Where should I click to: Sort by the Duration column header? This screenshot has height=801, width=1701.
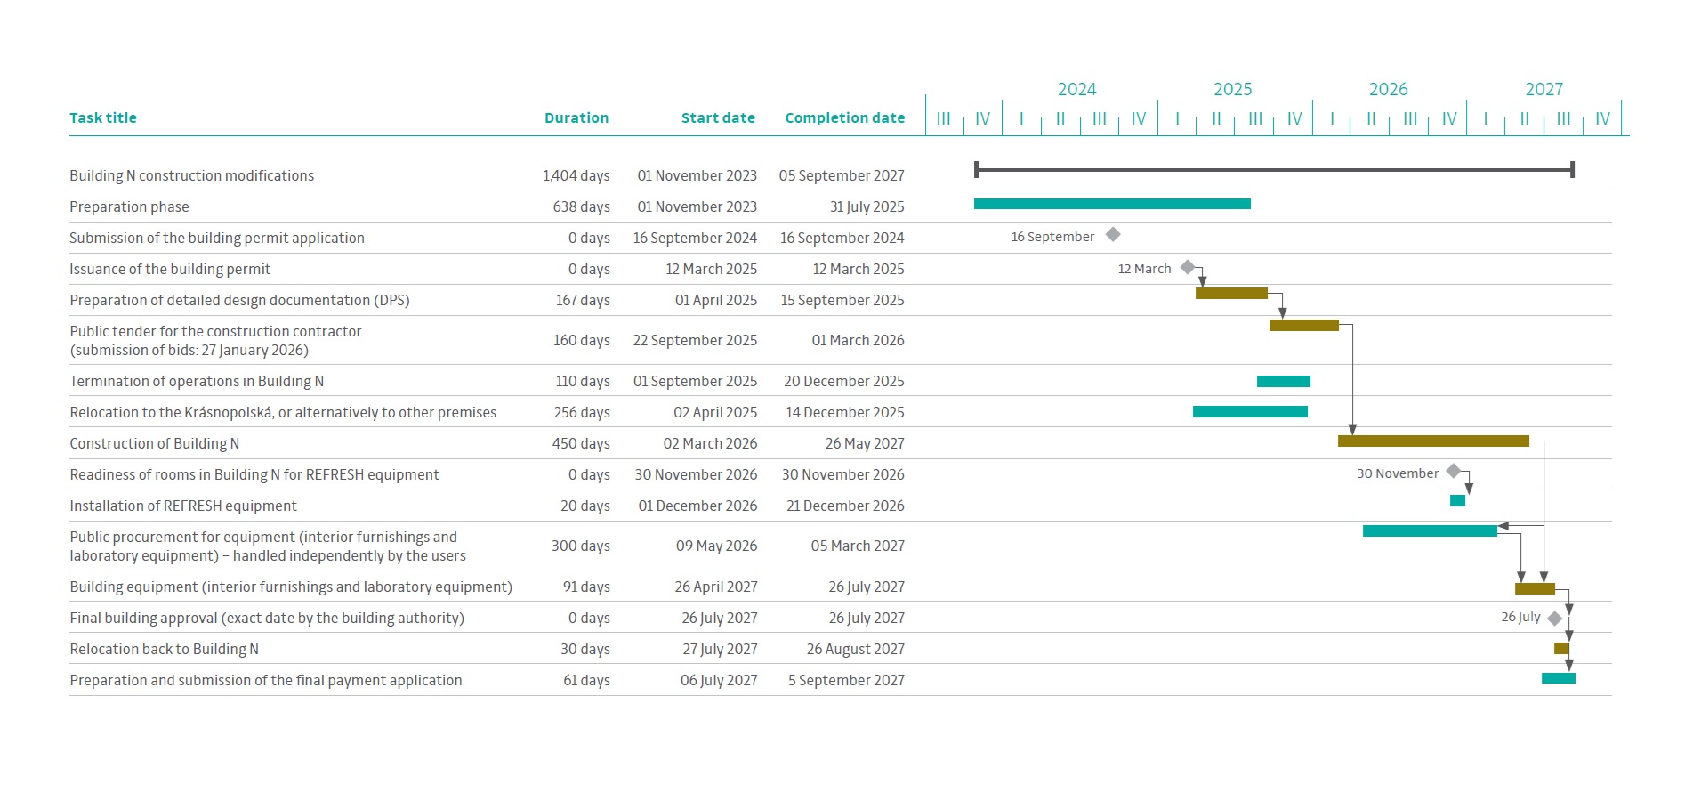coord(576,118)
